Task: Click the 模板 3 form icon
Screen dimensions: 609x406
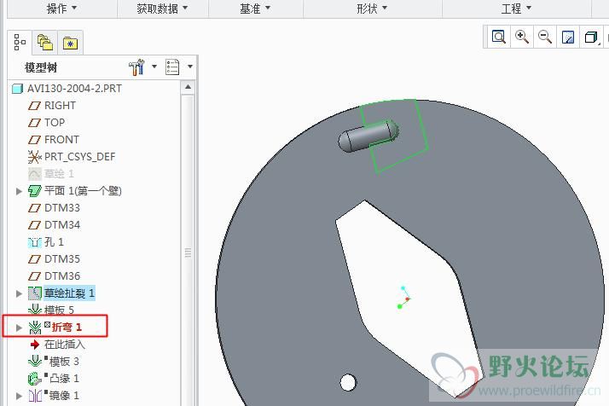Action: point(35,362)
